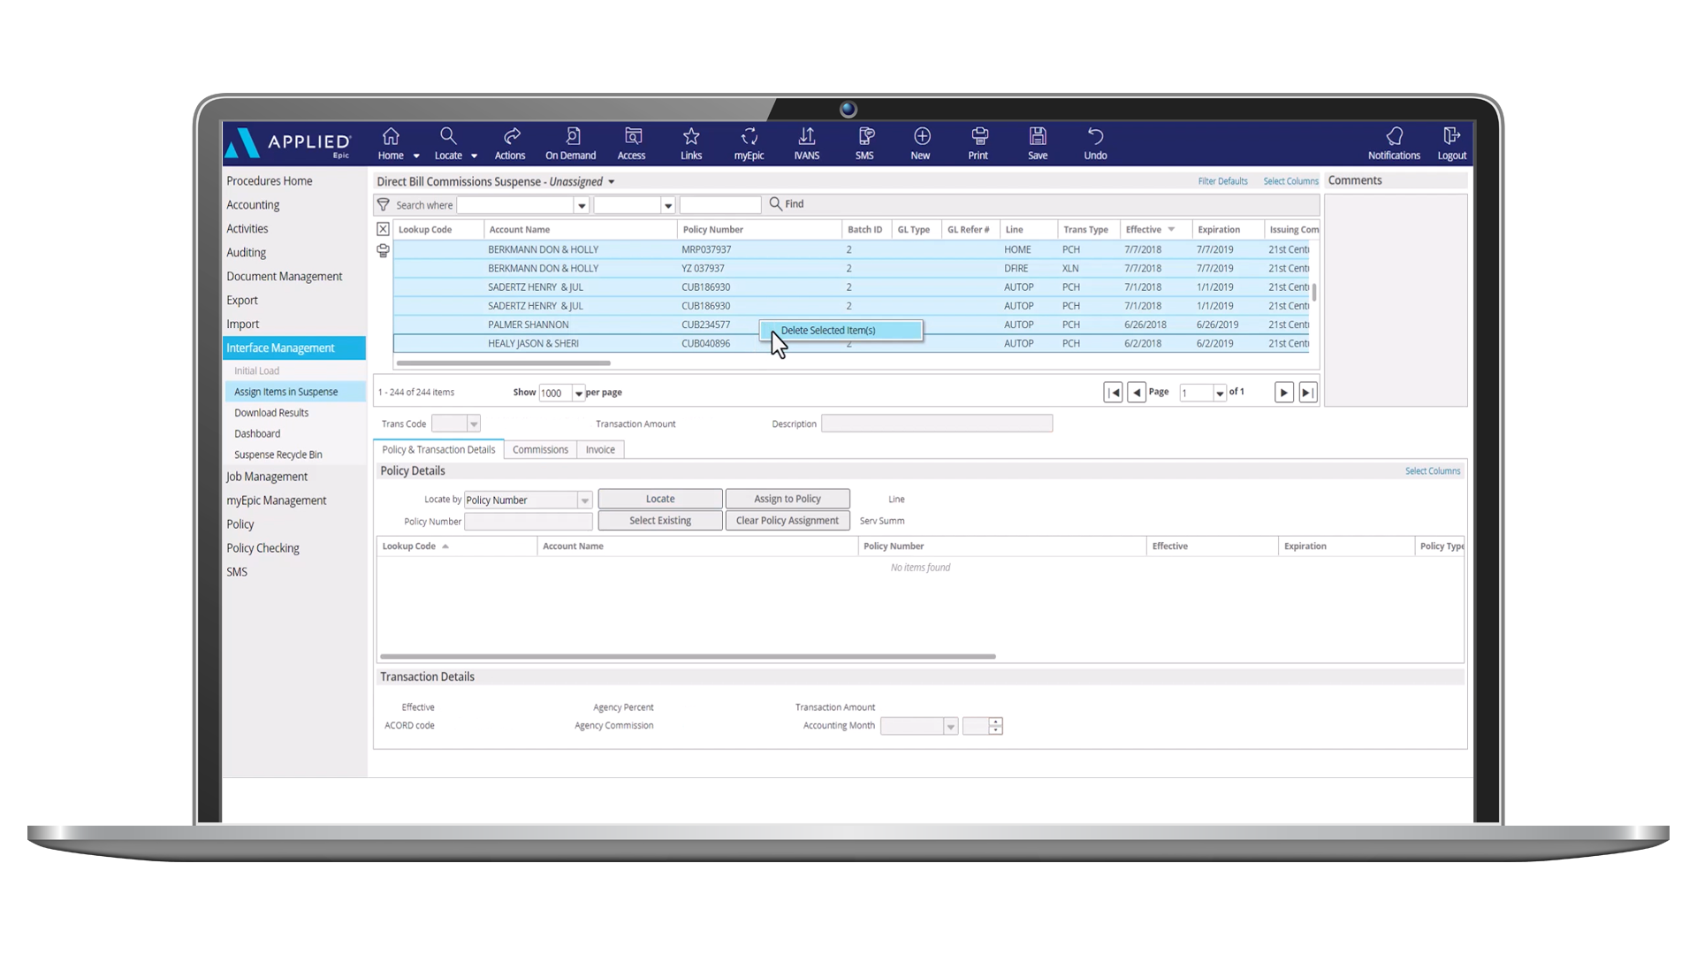Click the Applied Epic logo
This screenshot has width=1697, height=955.
[288, 143]
